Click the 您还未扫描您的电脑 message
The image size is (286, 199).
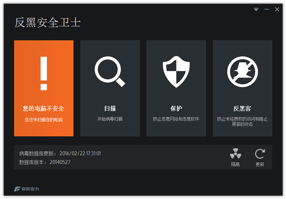[44, 120]
